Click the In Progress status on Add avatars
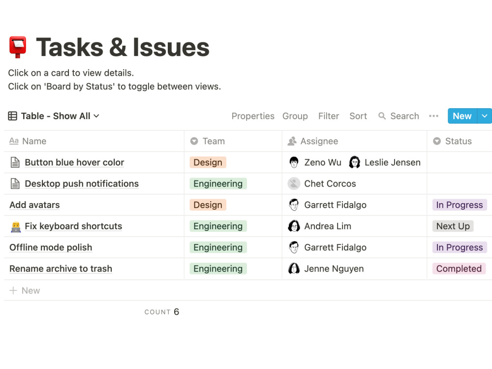 (x=460, y=205)
